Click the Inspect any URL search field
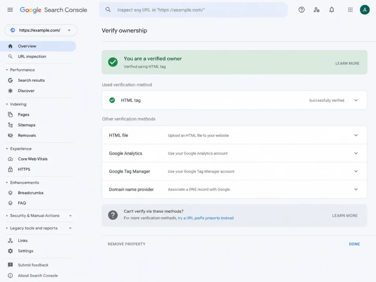Image resolution: width=376 pixels, height=282 pixels. pyautogui.click(x=193, y=10)
